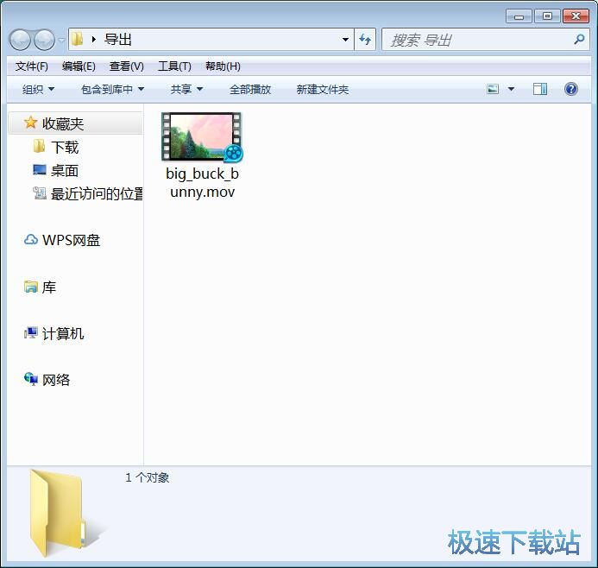Screen dimensions: 598x568
Task: Open the 帮助(H) menu
Action: tap(223, 66)
